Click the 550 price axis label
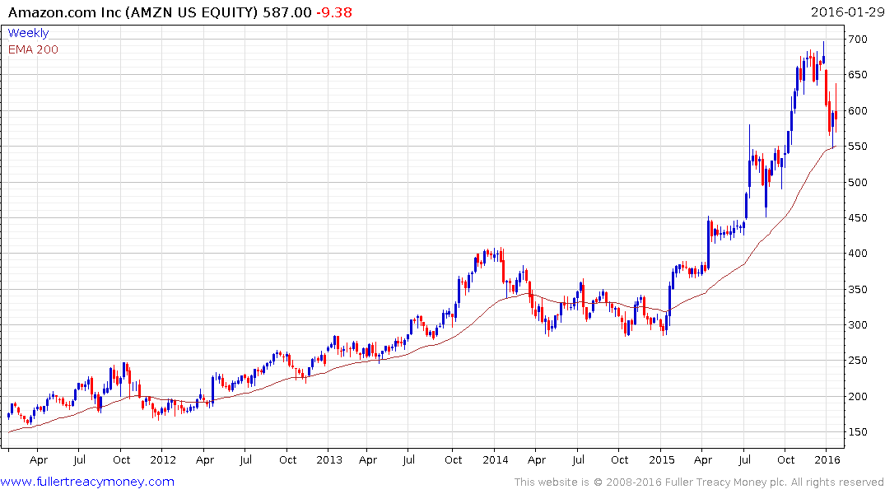The height and width of the screenshot is (494, 885). (857, 147)
